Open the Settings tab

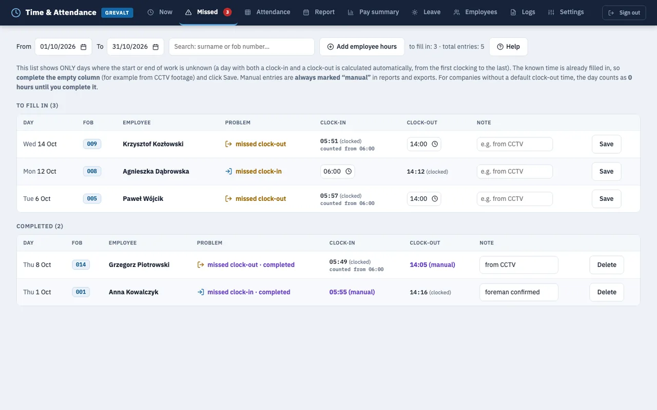(x=566, y=12)
